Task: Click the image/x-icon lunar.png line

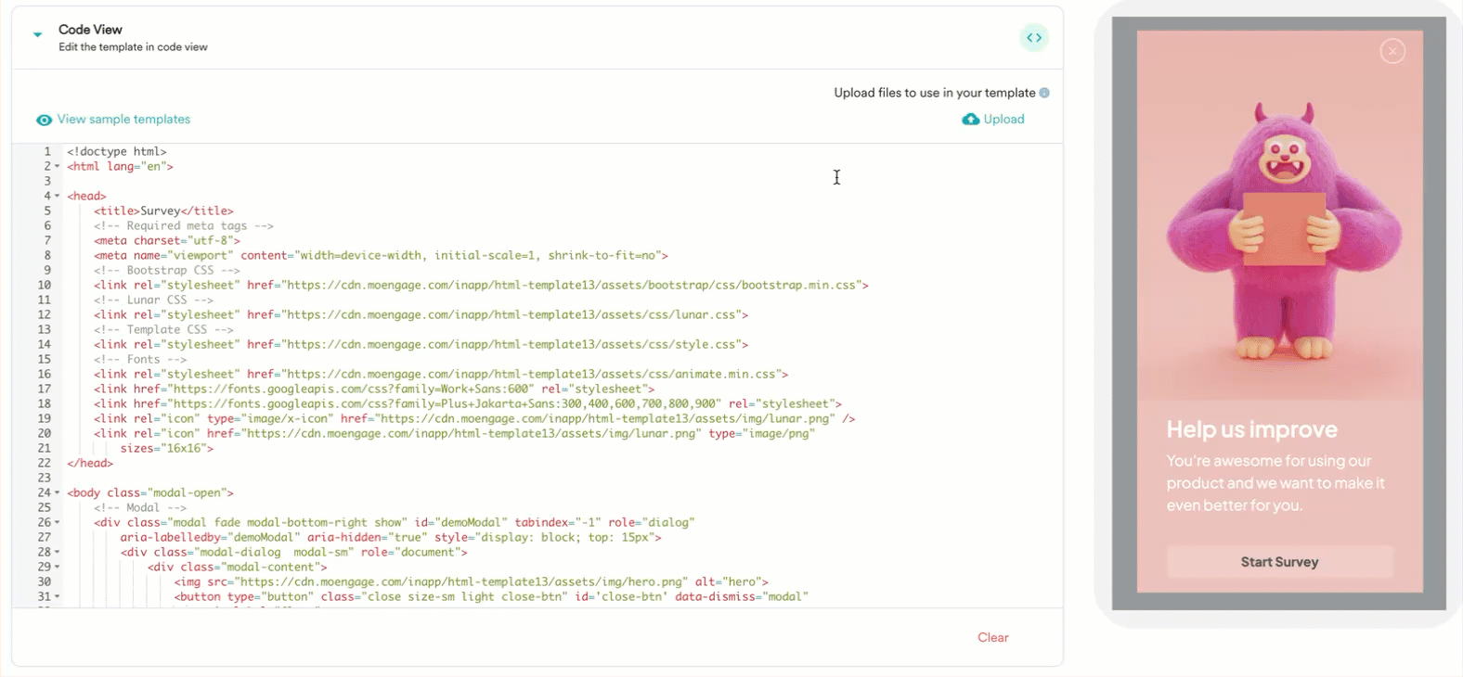Action: coord(474,418)
